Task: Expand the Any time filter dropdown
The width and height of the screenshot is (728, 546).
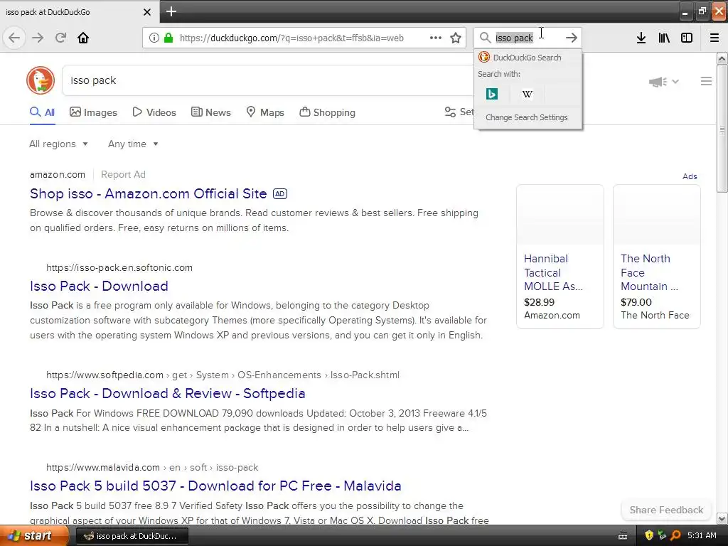Action: click(133, 144)
